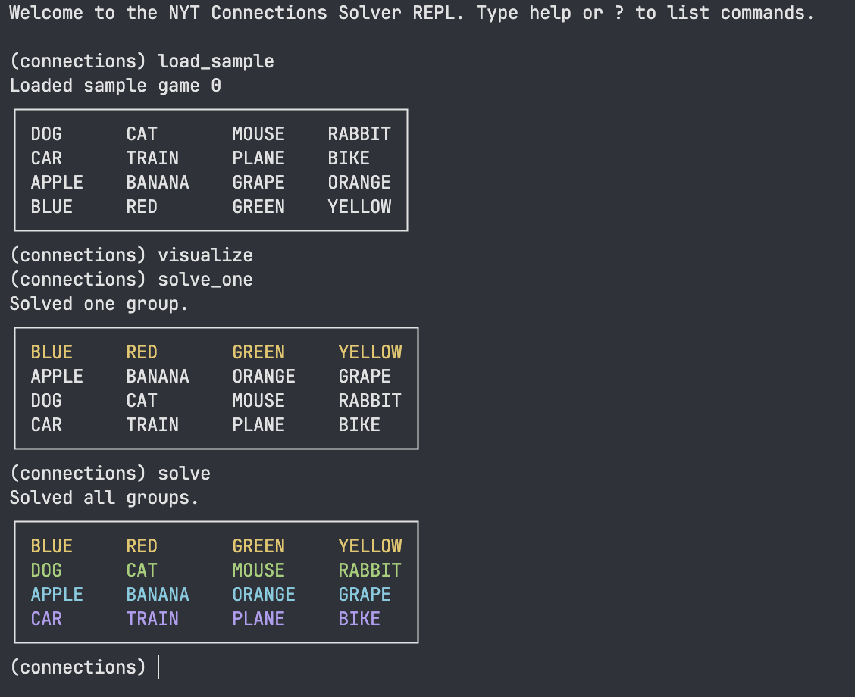Viewport: 855px width, 697px height.
Task: Click yellow GREEN in the grid under 'Solved one group.'
Action: (258, 352)
